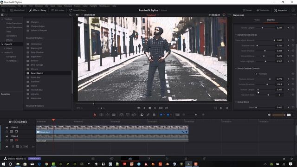Select Video Transitions in Toolbox
This screenshot has height=167, width=297.
(14, 23)
